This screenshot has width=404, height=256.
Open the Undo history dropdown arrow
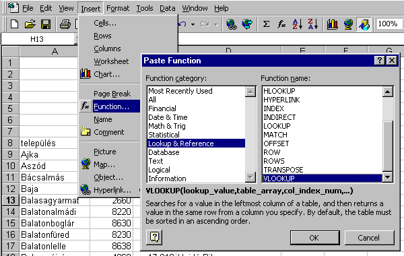[193, 24]
